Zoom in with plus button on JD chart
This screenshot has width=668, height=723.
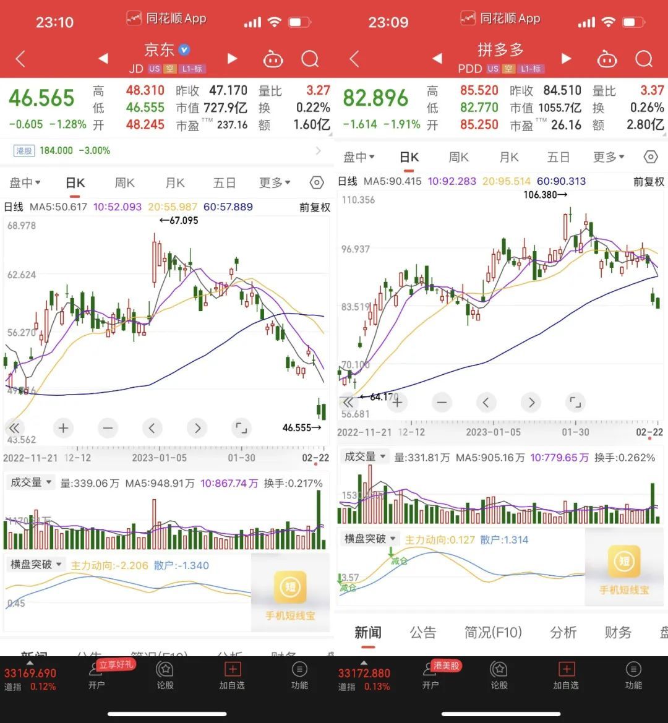63,428
